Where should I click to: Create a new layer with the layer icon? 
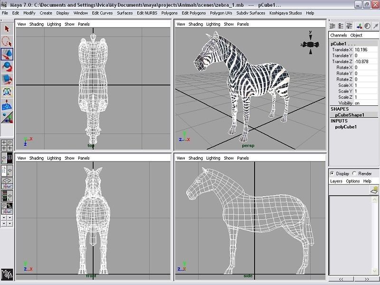point(374,190)
